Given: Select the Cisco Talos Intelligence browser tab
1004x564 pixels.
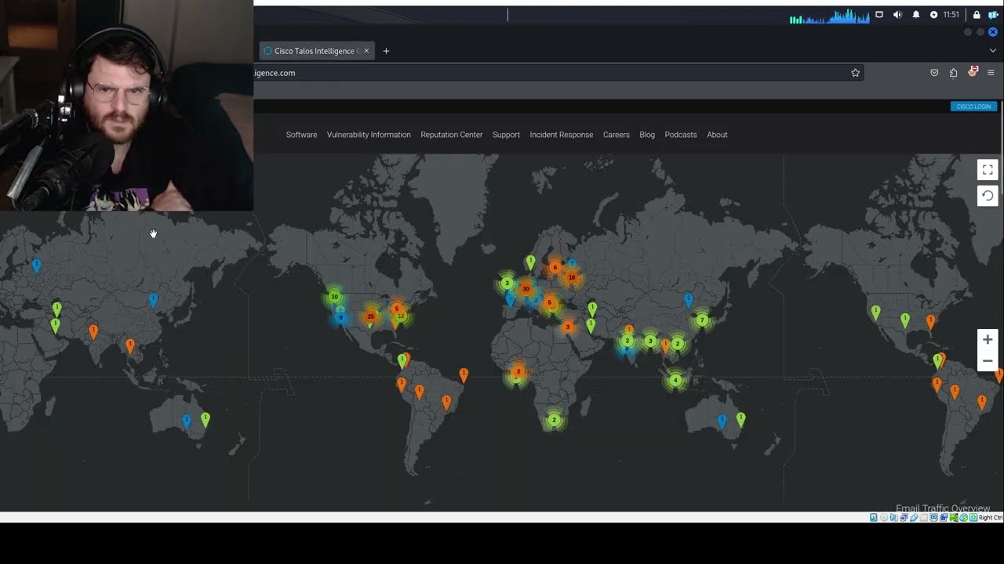Looking at the screenshot, I should pyautogui.click(x=317, y=51).
